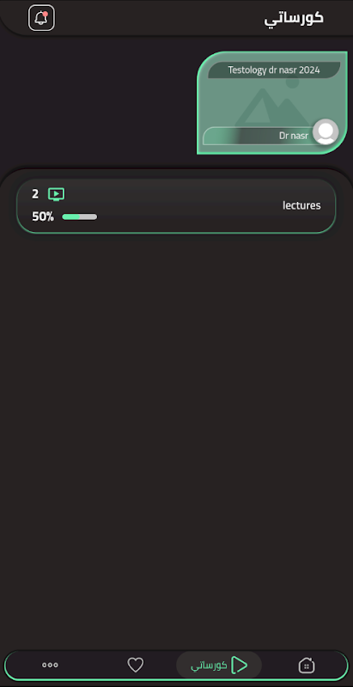Open the three-dots more menu
The image size is (353, 687).
(x=50, y=665)
